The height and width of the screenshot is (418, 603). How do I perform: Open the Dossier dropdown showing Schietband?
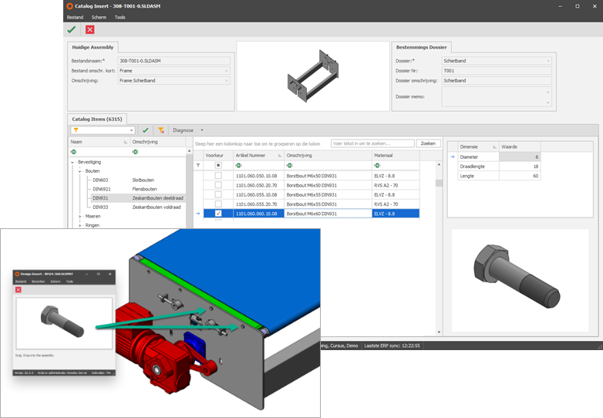548,60
